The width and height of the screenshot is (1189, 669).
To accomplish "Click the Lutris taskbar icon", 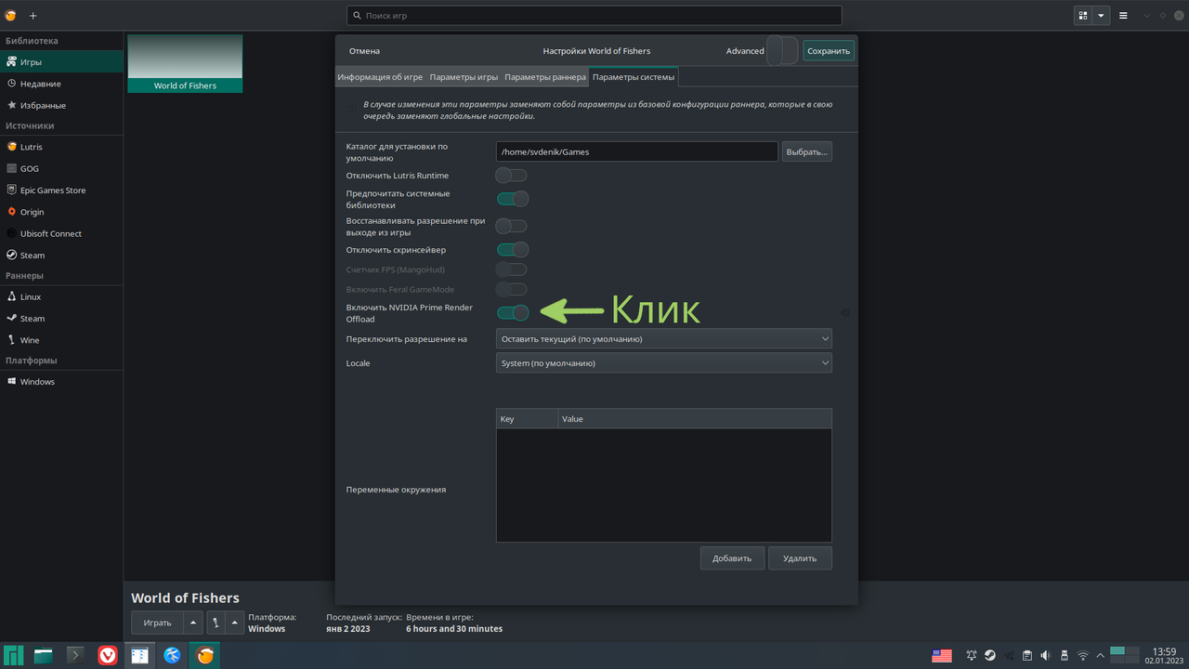I will 204,655.
